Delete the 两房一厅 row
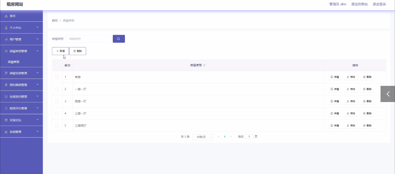The width and height of the screenshot is (395, 174). [367, 101]
